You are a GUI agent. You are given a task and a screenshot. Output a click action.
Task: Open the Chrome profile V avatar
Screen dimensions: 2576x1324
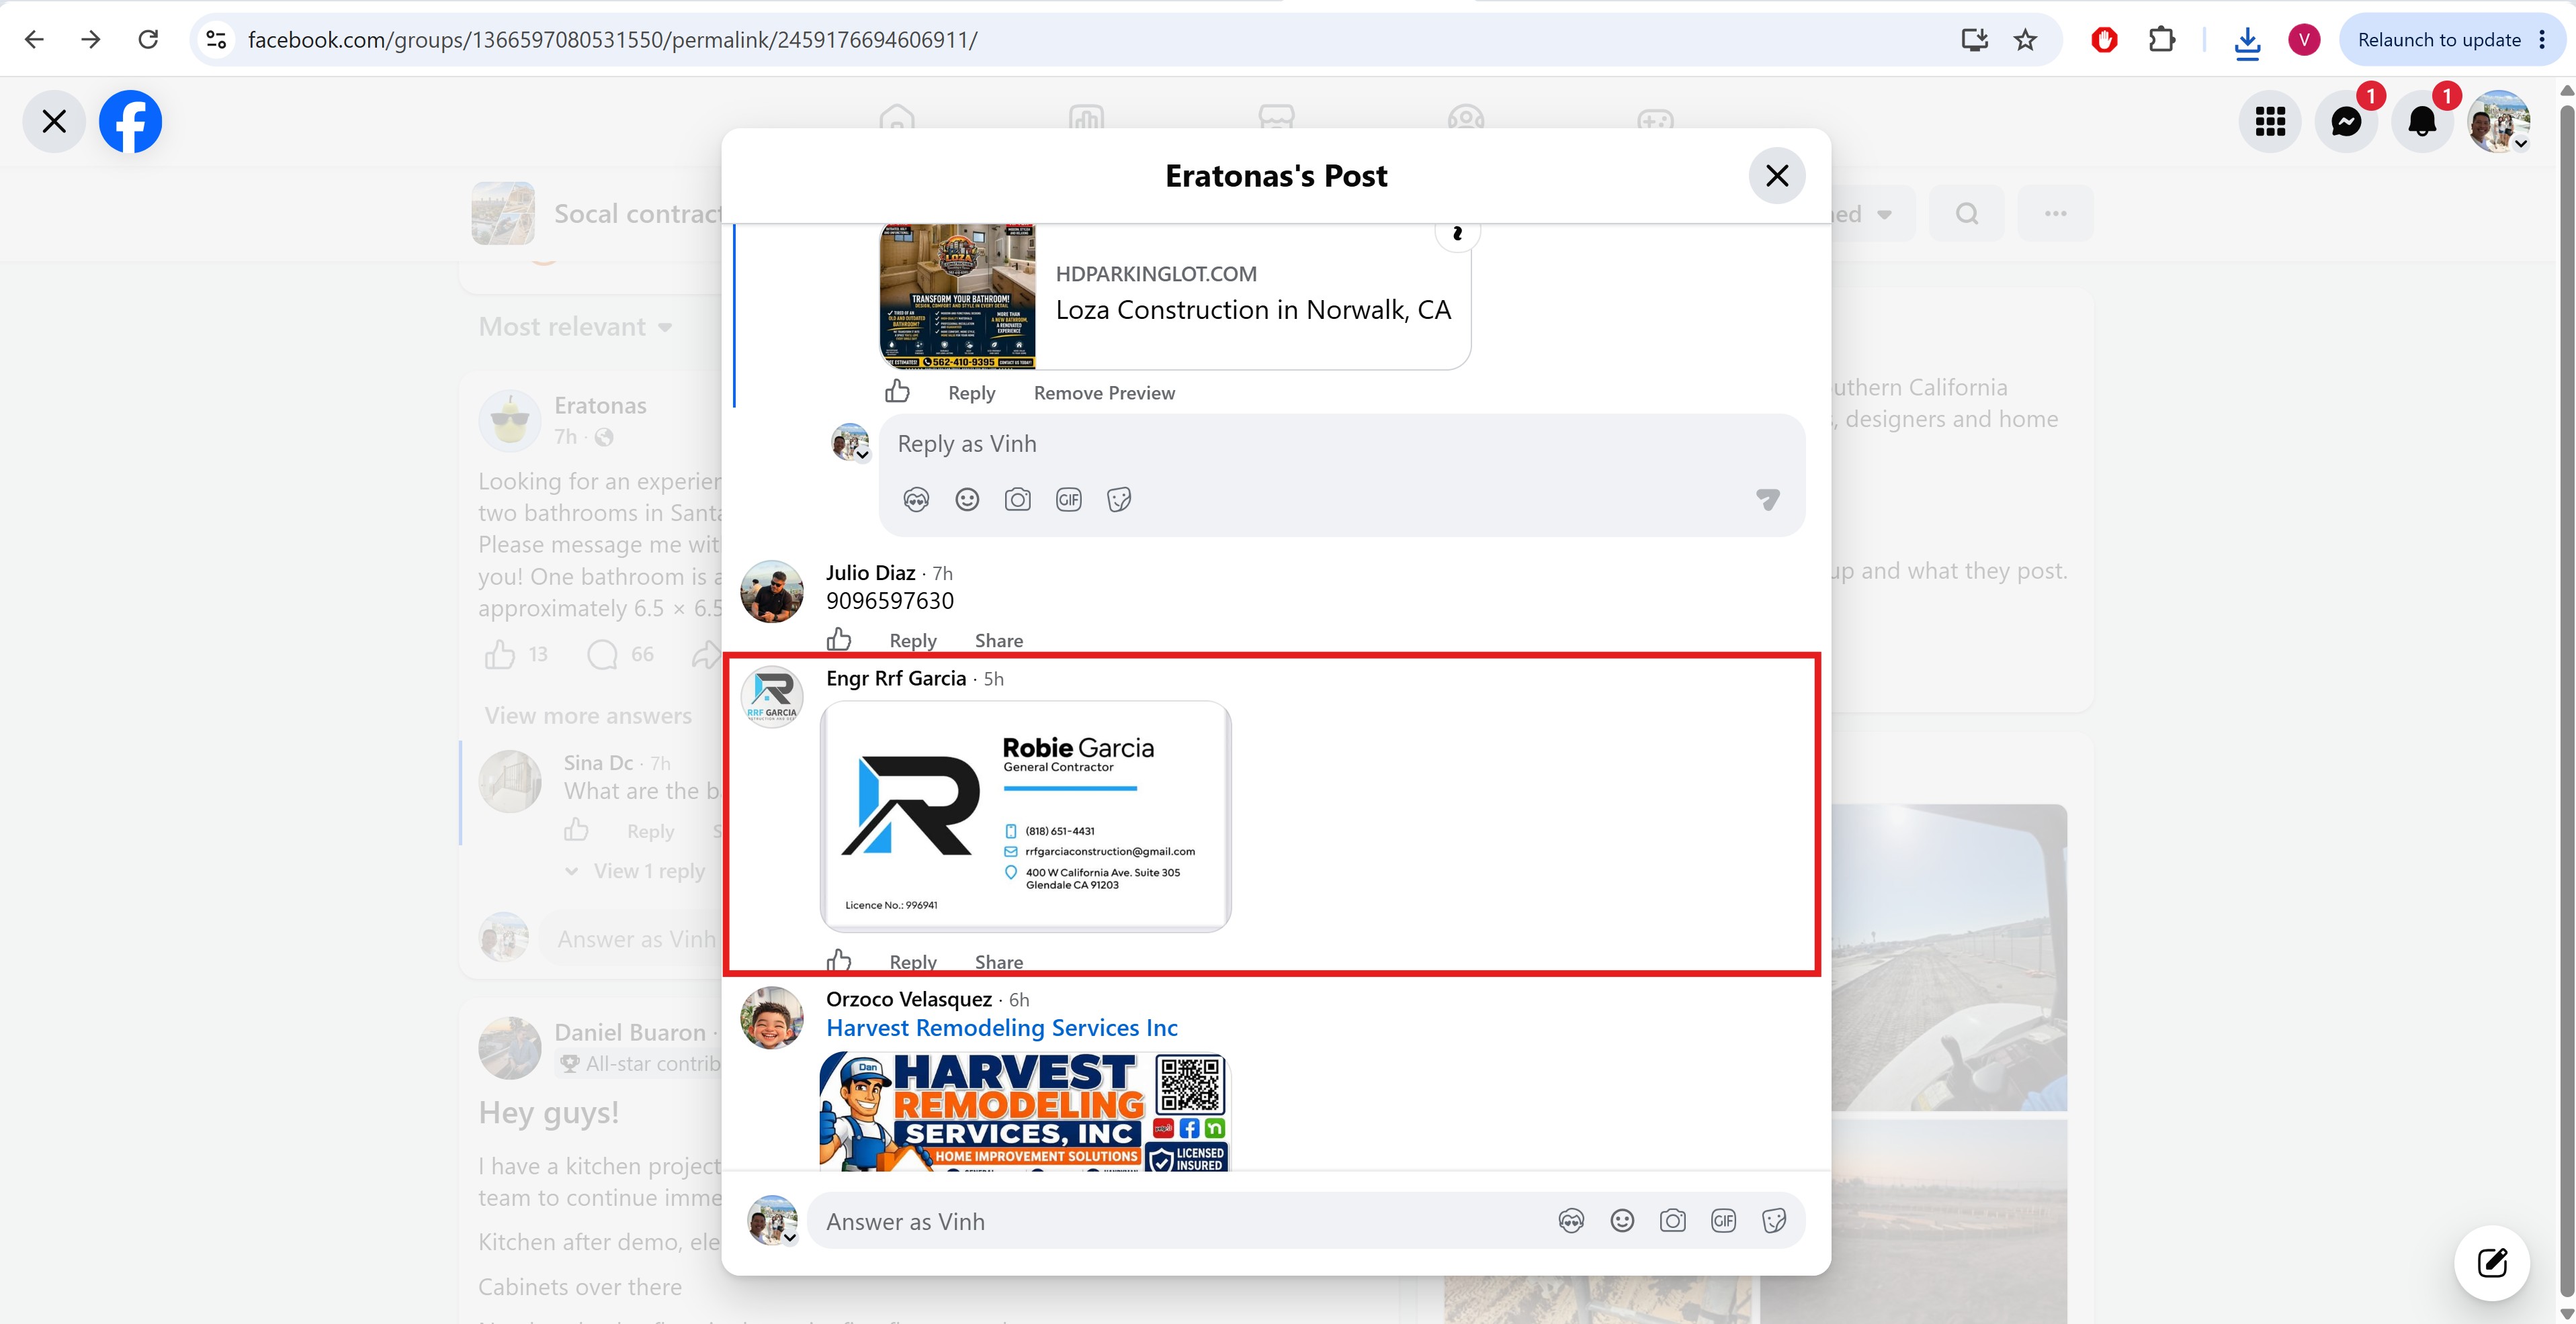pyautogui.click(x=2304, y=40)
